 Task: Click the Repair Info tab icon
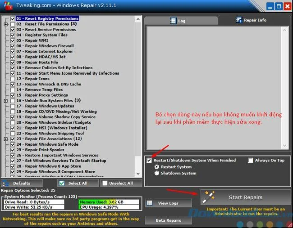(238, 20)
